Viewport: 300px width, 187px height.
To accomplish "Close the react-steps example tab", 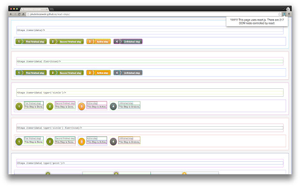I will coord(46,9).
